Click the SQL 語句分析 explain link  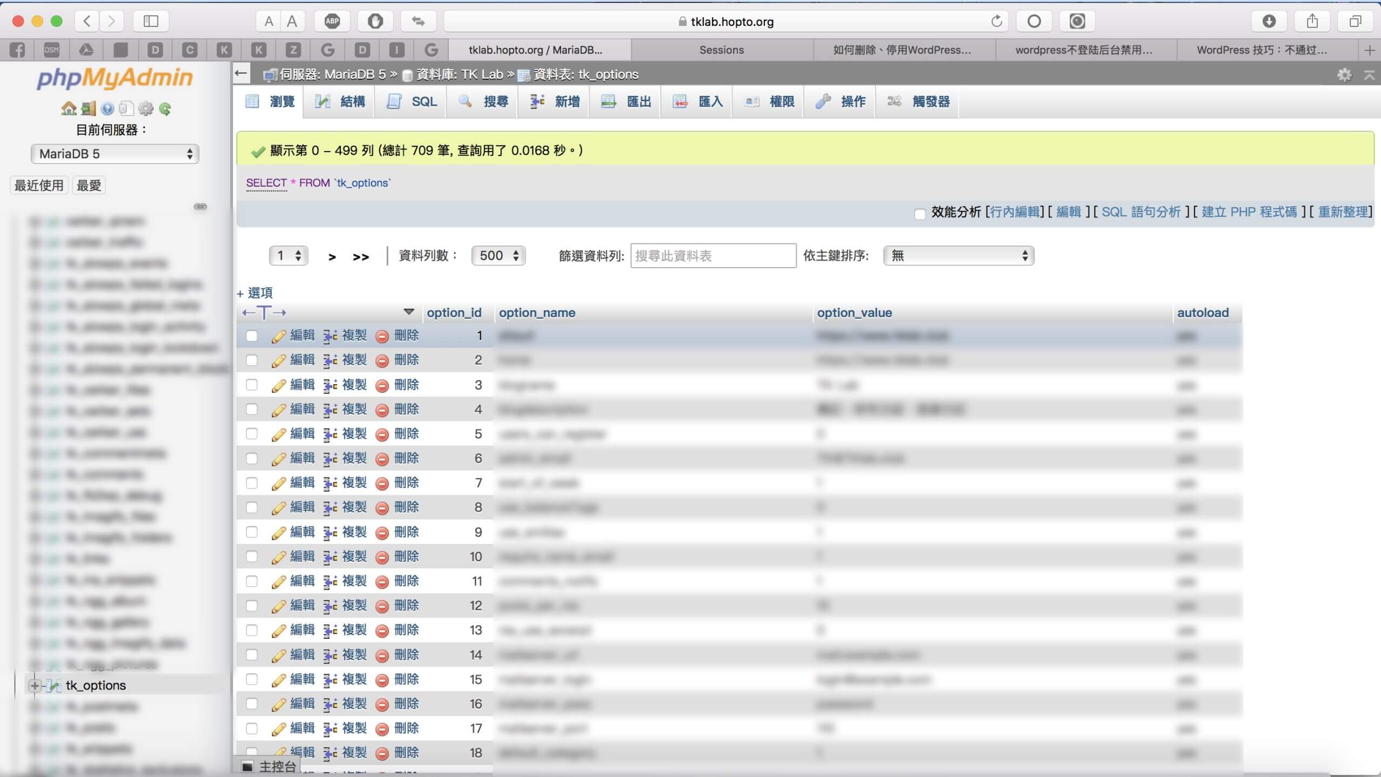[1141, 212]
